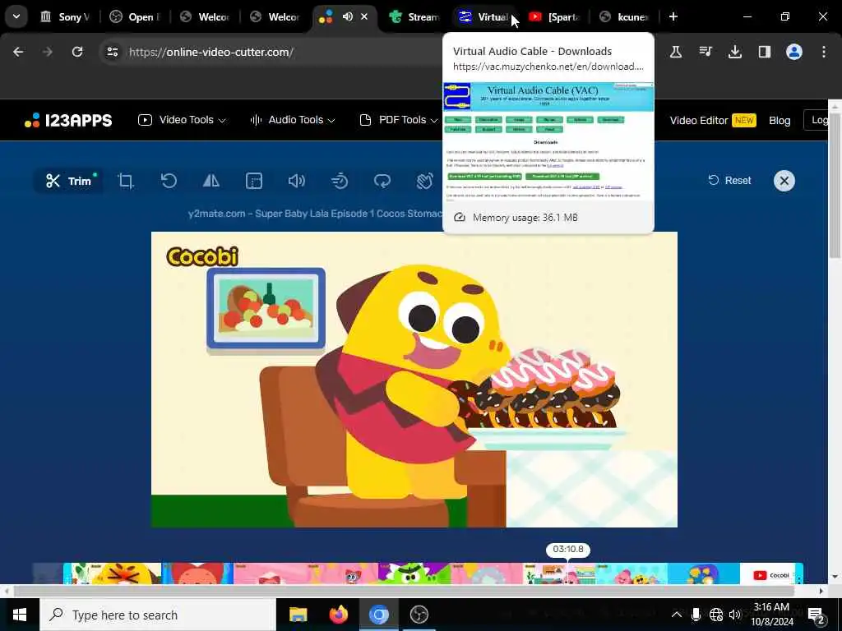842x631 pixels.
Task: Close the video editor with X button
Action: [784, 181]
